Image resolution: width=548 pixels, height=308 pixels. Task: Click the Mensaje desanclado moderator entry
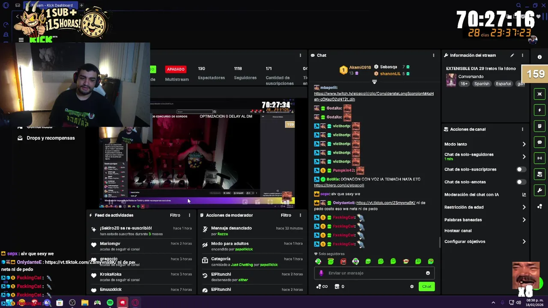pyautogui.click(x=253, y=231)
